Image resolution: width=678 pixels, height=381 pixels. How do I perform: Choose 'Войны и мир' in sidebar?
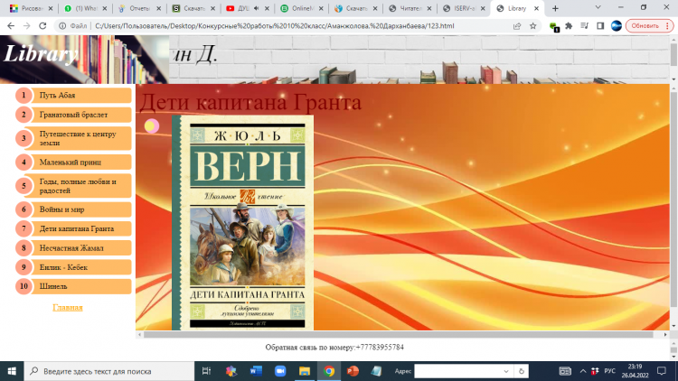(x=72, y=209)
